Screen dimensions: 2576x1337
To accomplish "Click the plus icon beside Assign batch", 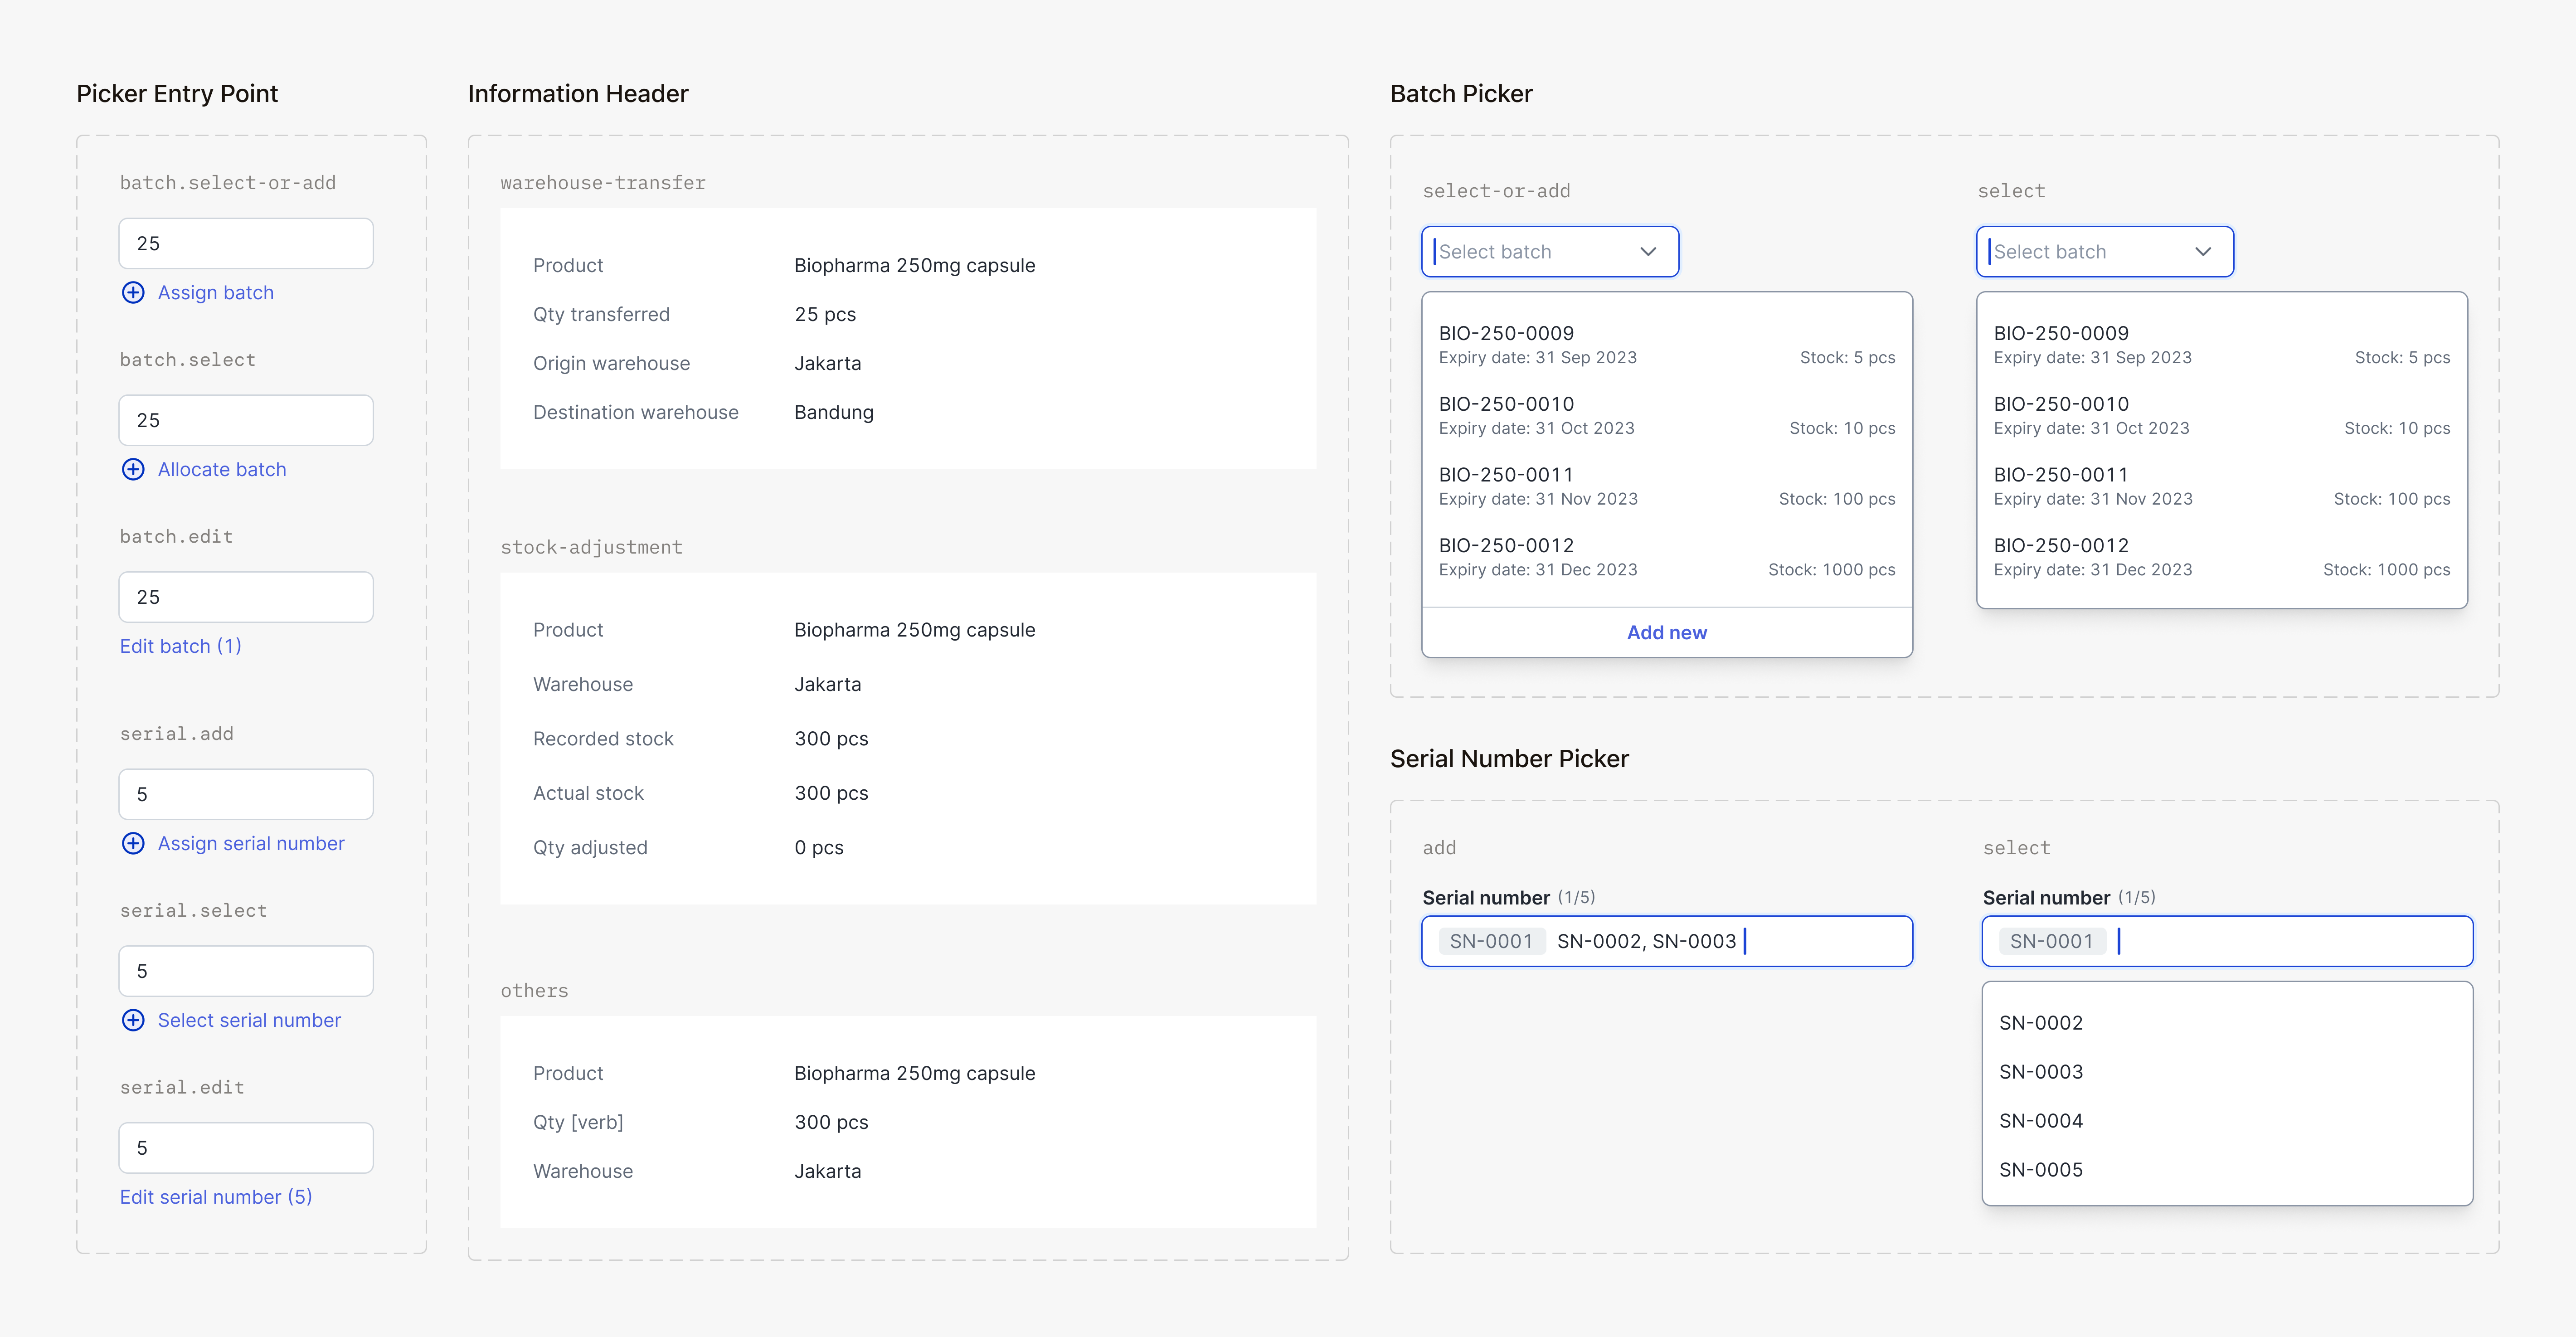I will [x=133, y=292].
